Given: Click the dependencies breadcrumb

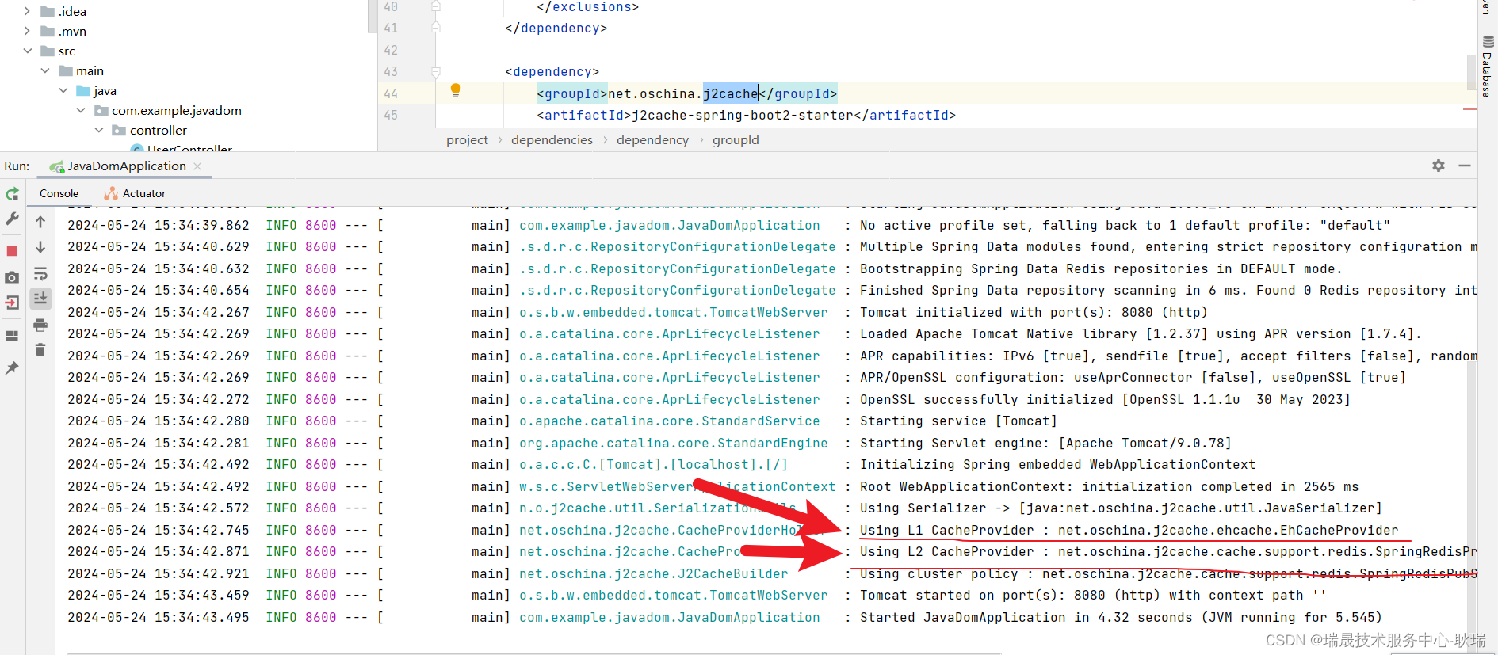Looking at the screenshot, I should tap(552, 139).
